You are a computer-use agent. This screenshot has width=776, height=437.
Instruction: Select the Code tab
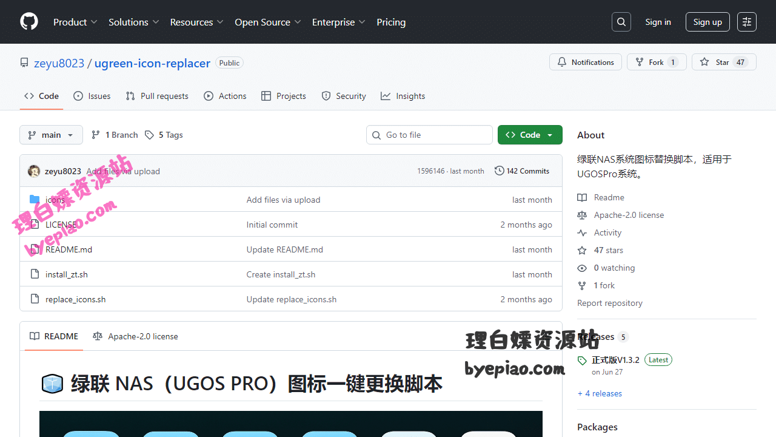click(41, 96)
